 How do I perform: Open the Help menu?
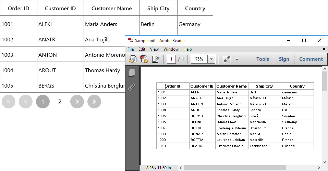pos(187,49)
